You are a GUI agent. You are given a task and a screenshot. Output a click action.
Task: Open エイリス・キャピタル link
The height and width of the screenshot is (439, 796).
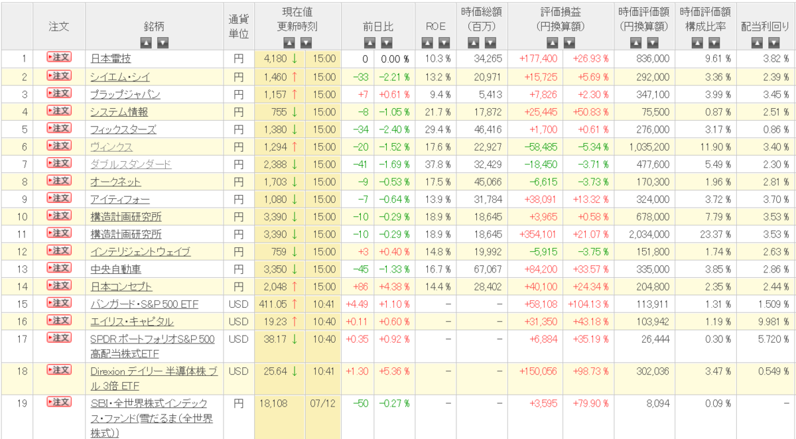tap(132, 322)
